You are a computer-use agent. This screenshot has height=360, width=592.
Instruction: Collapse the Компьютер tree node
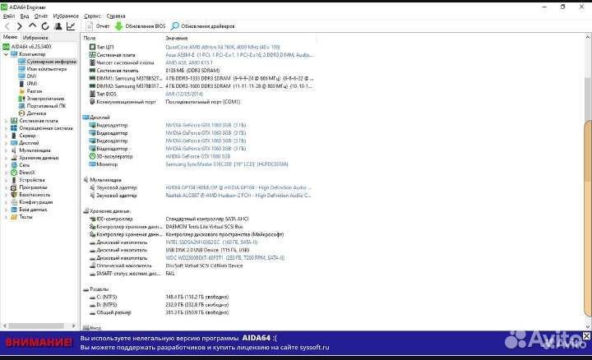point(6,54)
